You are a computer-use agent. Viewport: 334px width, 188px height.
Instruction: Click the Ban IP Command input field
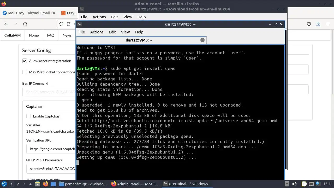point(49,92)
